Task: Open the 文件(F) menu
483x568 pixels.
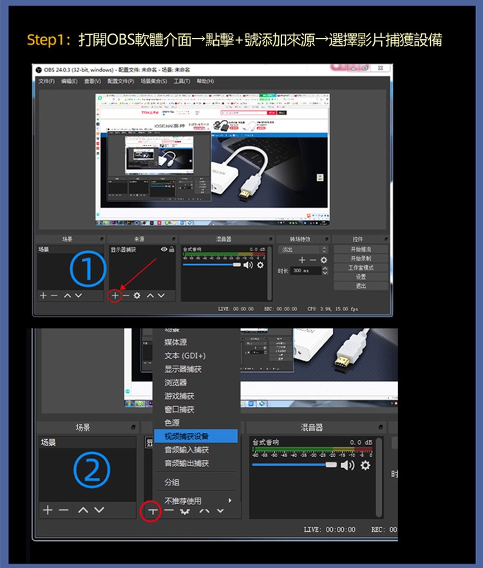Action: point(46,81)
